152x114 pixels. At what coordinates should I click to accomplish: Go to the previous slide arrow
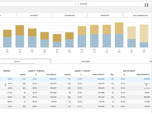point(5,85)
